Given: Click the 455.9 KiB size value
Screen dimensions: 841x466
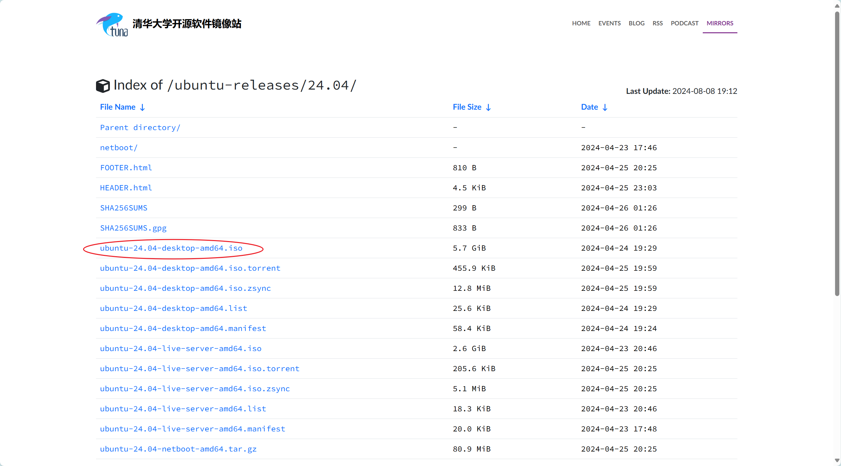Looking at the screenshot, I should (x=474, y=268).
